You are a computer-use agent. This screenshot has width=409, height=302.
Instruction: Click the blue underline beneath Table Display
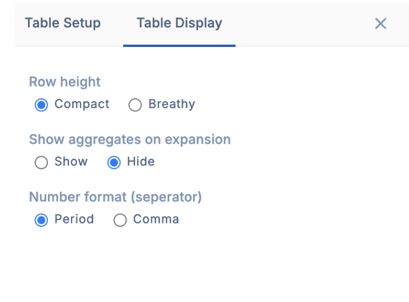coord(179,45)
